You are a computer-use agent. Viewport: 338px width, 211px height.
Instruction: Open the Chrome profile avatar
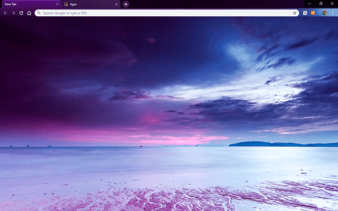point(325,13)
